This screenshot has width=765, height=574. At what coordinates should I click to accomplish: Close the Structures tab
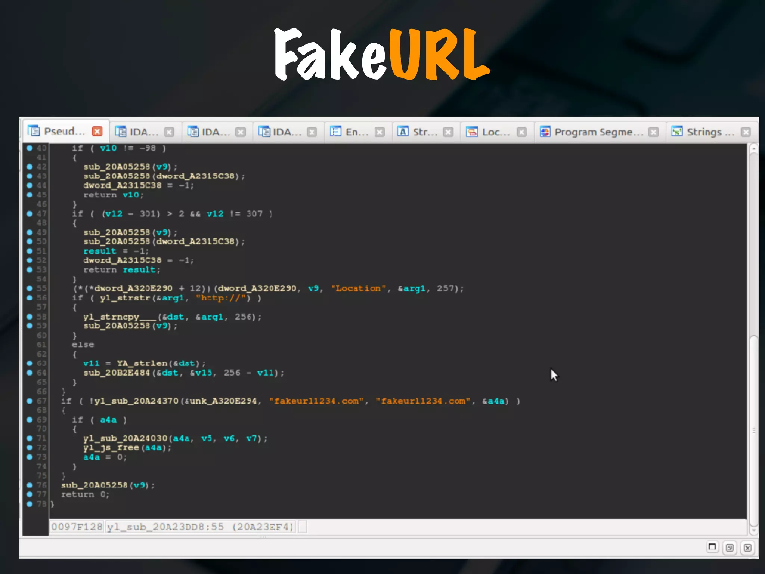448,132
